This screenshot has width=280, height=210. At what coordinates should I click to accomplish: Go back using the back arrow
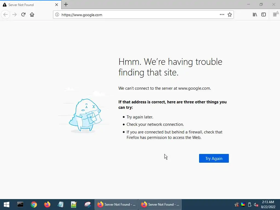5,15
